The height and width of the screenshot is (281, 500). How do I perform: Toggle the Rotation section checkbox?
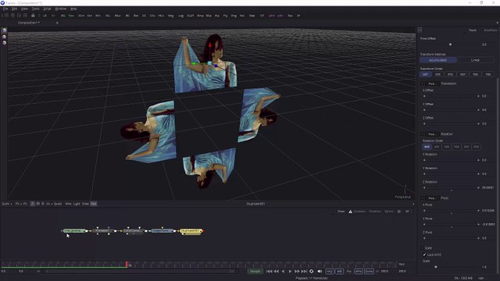click(x=422, y=134)
